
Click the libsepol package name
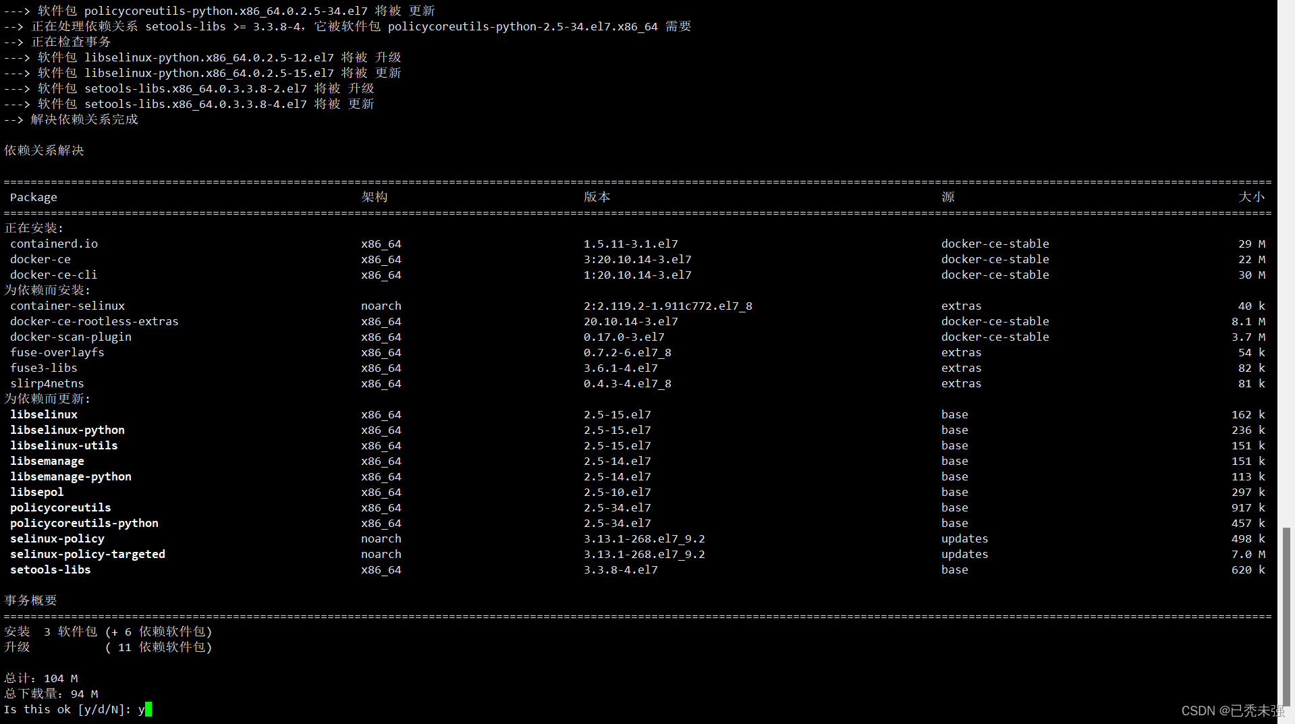tap(37, 492)
